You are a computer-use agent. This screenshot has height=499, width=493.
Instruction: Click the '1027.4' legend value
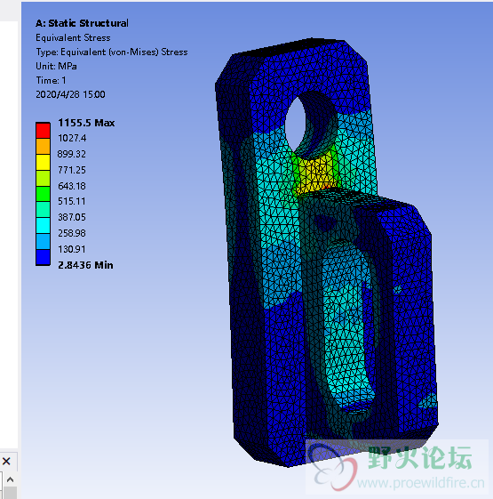tap(72, 138)
